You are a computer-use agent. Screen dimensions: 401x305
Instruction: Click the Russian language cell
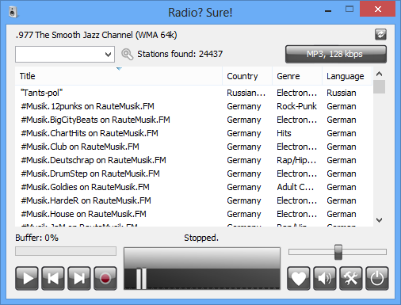point(342,93)
